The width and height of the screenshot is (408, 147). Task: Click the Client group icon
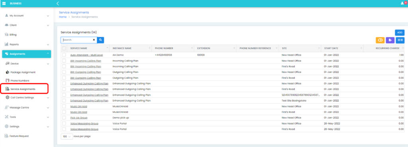[x=7, y=25]
